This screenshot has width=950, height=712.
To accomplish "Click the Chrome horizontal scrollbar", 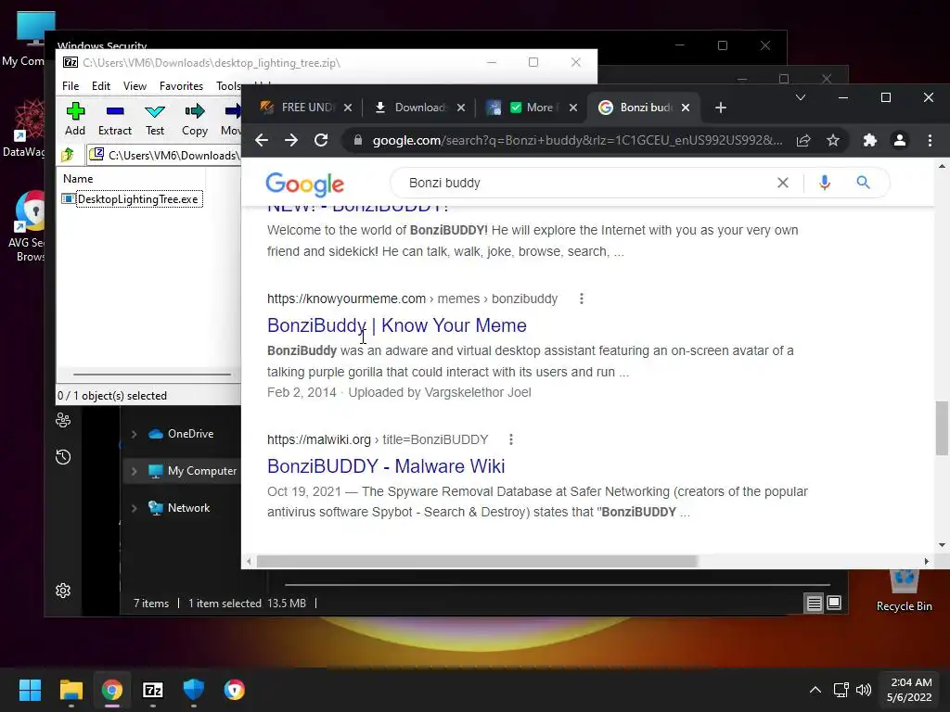I will point(477,561).
